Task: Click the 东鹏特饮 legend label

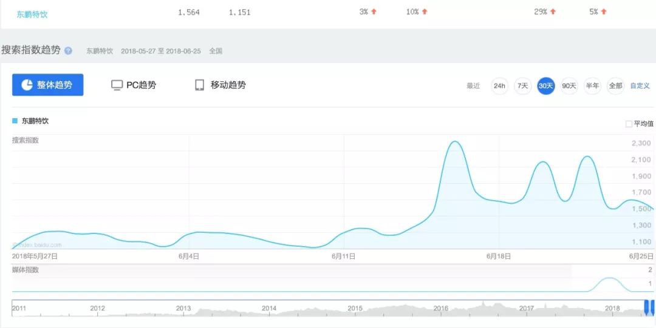Action: pos(35,121)
